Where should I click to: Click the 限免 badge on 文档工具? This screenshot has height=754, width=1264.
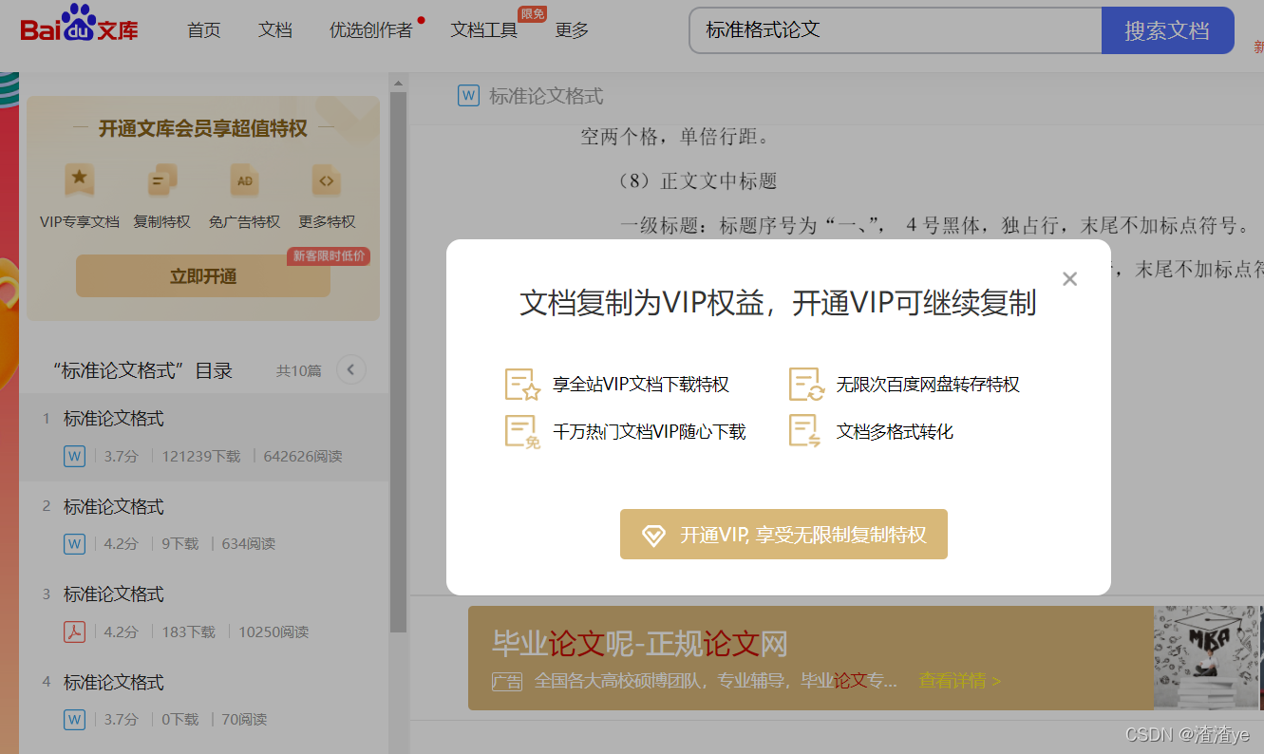coord(533,13)
